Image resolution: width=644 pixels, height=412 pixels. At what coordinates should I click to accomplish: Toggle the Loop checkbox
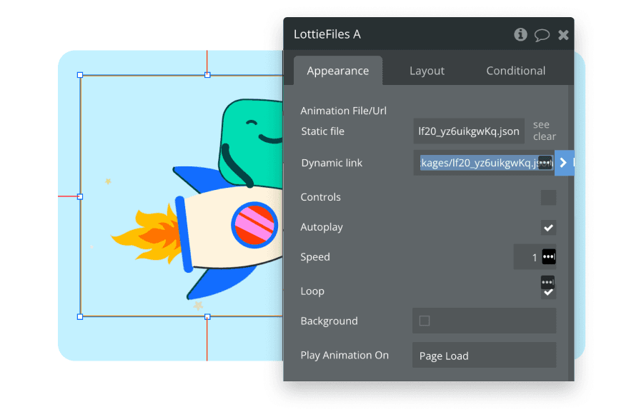click(x=548, y=293)
